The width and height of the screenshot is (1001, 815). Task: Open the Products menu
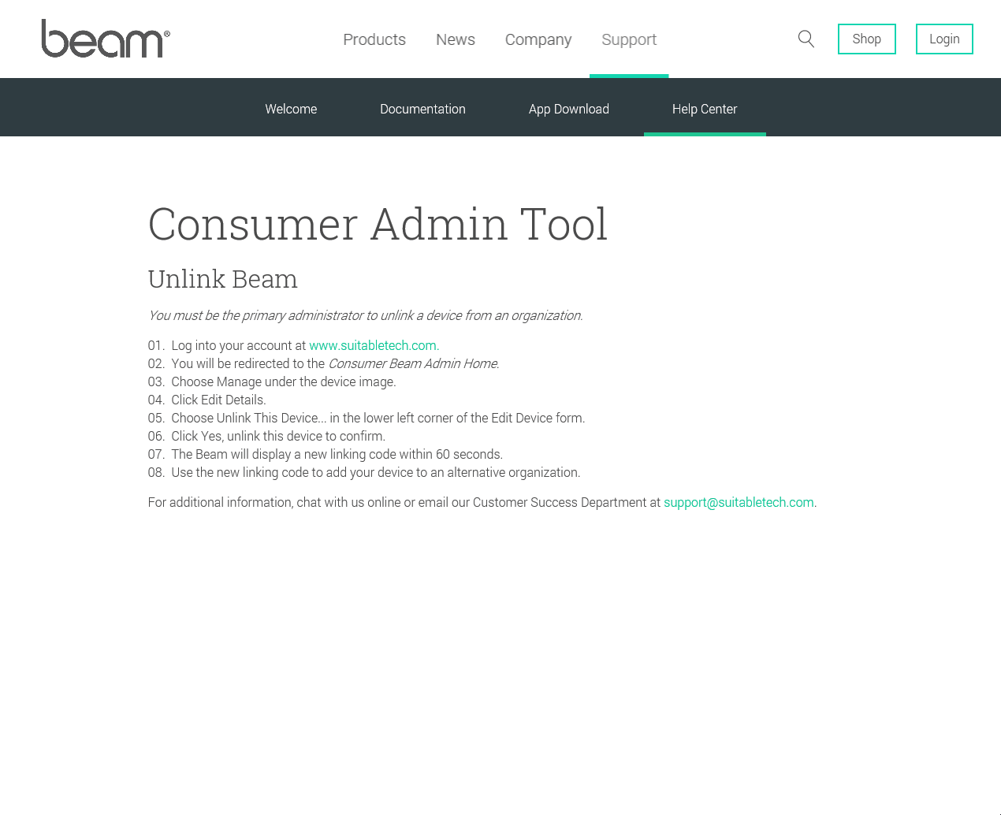pyautogui.click(x=374, y=39)
